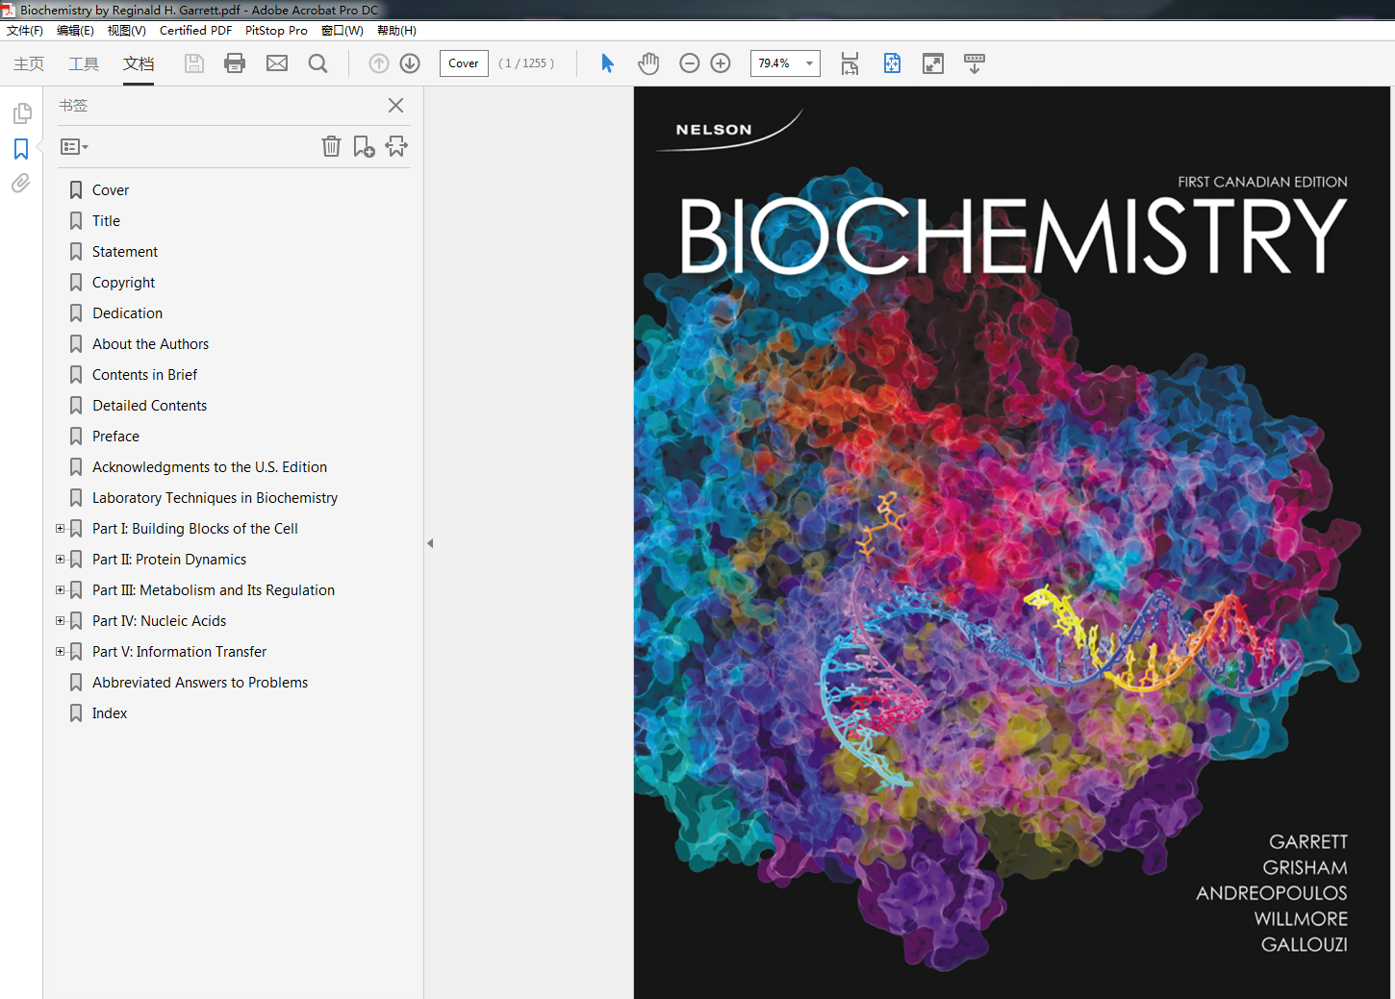Click the bookmark icon beside Index
The height and width of the screenshot is (999, 1395).
point(76,713)
